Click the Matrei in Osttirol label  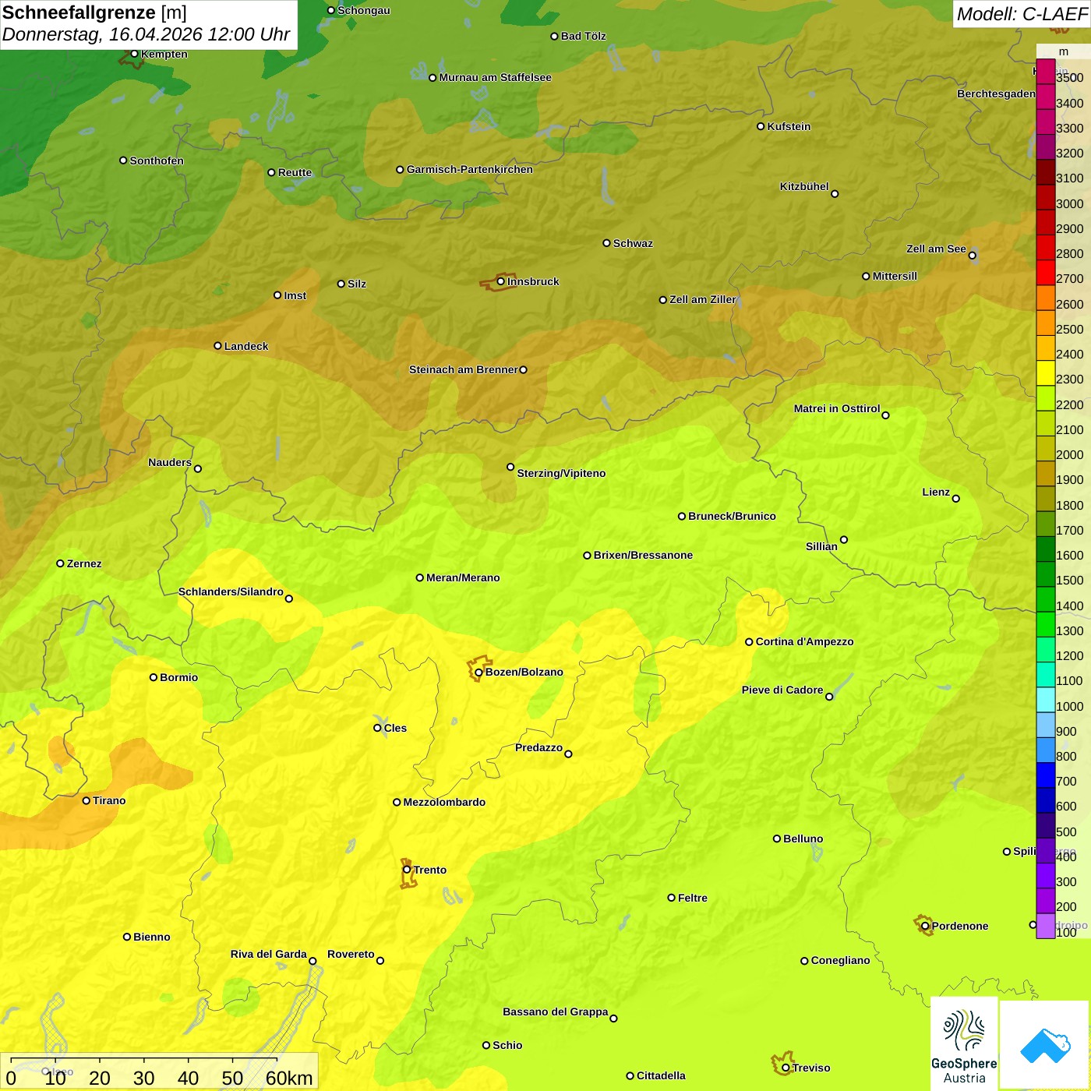click(x=837, y=408)
